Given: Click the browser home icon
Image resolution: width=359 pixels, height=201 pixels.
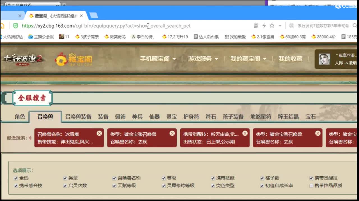Looking at the screenshot, I should 2,26.
